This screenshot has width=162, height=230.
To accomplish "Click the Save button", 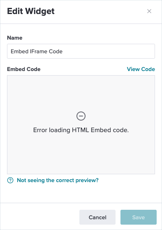I will [139, 217].
